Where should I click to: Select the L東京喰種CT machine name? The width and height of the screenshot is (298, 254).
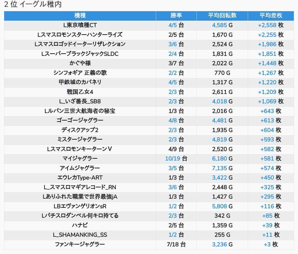point(80,25)
